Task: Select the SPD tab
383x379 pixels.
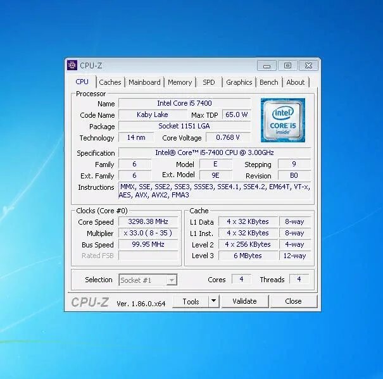Action: [x=209, y=82]
